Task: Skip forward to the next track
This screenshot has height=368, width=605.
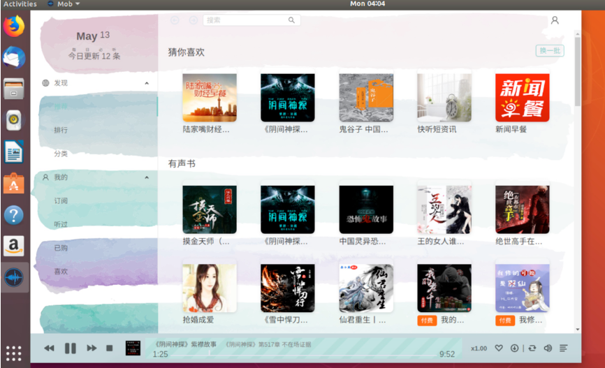Action: (x=92, y=348)
